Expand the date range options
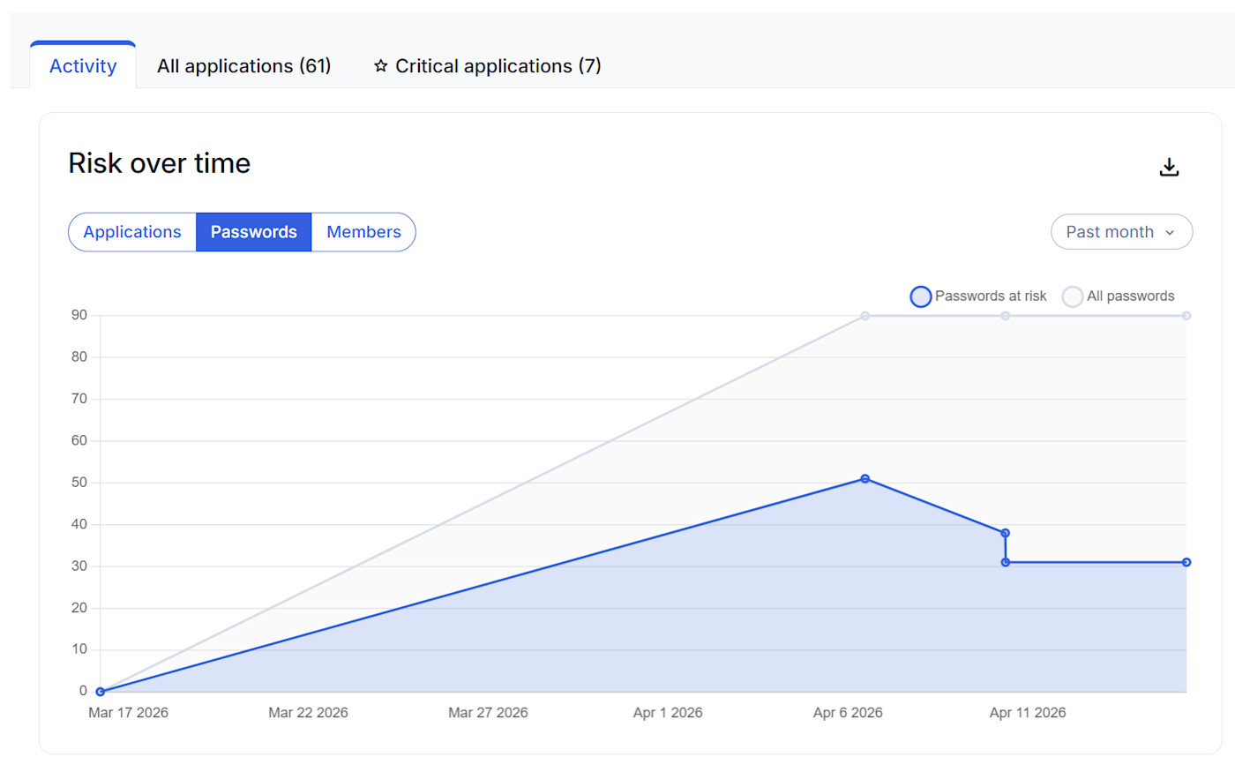The height and width of the screenshot is (772, 1235). (x=1121, y=231)
